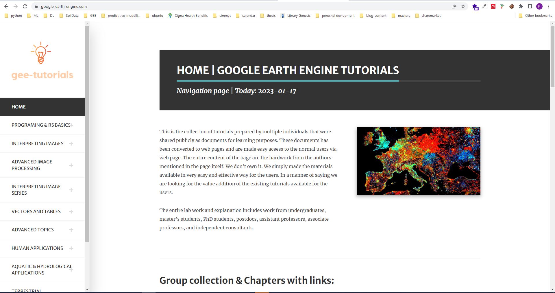The width and height of the screenshot is (555, 293).
Task: Click the Home Google Earth Engine Tutorials heading
Action: (x=288, y=70)
